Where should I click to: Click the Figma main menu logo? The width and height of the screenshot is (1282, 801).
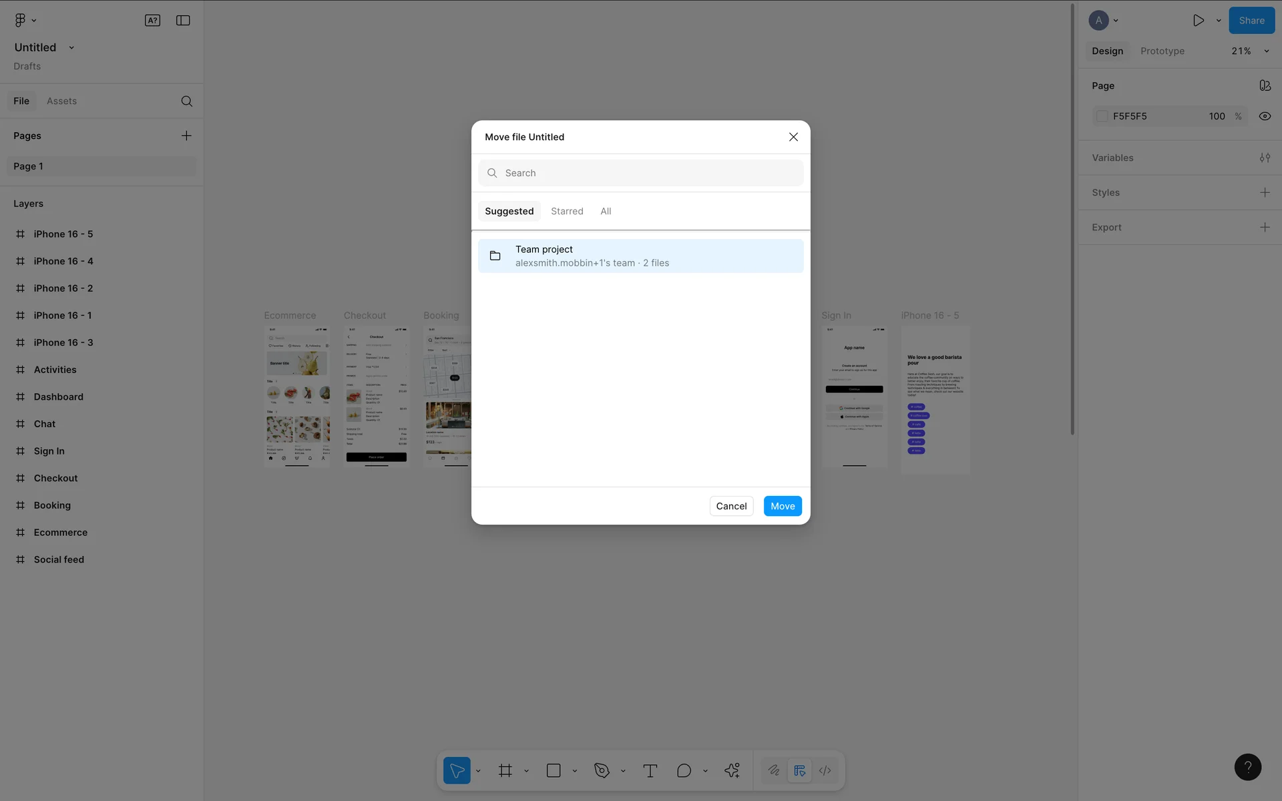(20, 20)
